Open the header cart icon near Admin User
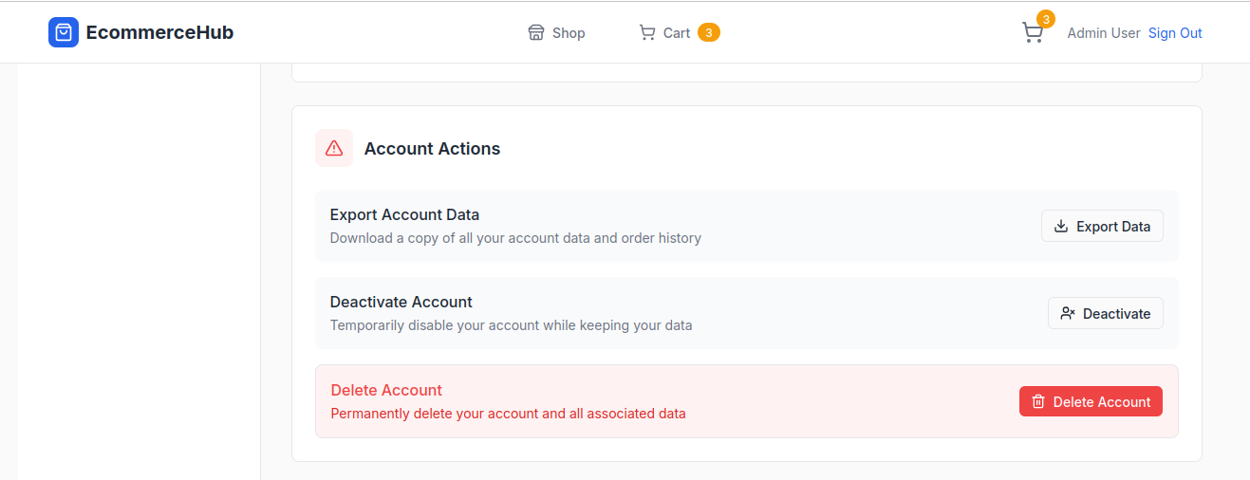1250x480 pixels. [x=1032, y=33]
